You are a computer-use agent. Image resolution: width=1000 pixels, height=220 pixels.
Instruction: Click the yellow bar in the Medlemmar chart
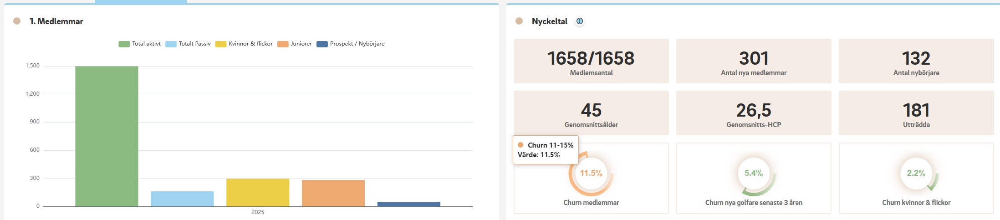pos(258,192)
